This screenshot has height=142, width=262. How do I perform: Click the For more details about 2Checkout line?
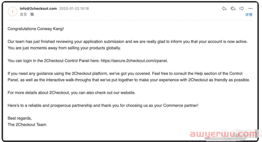click(x=71, y=93)
